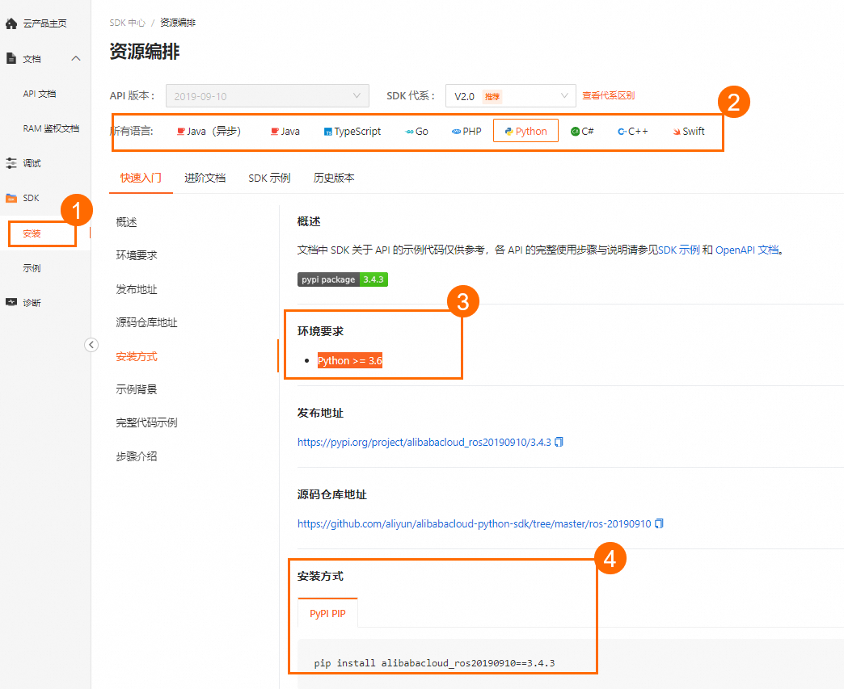Switch to 进阶文档 tab
This screenshot has height=689, width=844.
click(205, 178)
